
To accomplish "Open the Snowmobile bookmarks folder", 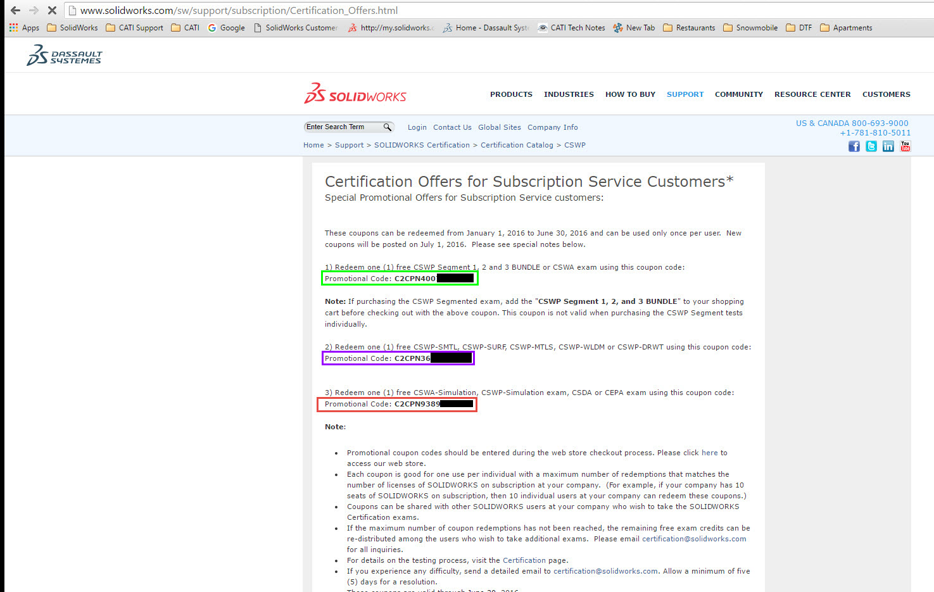I will tap(750, 28).
